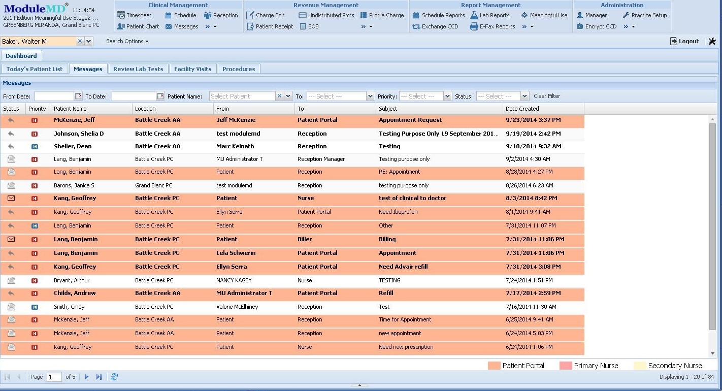This screenshot has width=722, height=391.
Task: Expand the Search Options menu
Action: click(126, 41)
